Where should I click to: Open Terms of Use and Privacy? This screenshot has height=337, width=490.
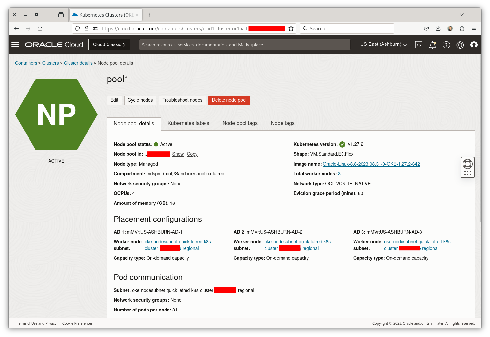pyautogui.click(x=37, y=323)
